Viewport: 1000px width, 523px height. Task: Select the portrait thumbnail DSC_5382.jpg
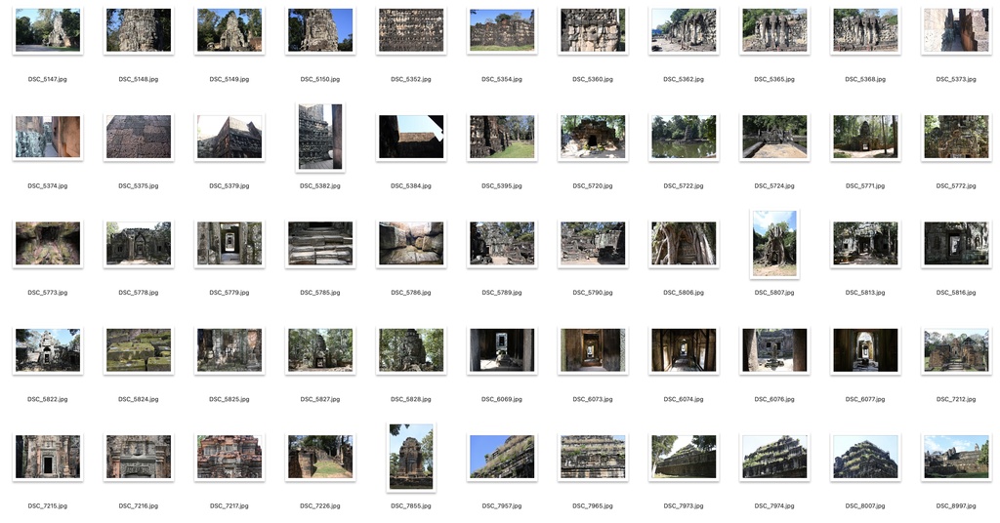coord(320,137)
